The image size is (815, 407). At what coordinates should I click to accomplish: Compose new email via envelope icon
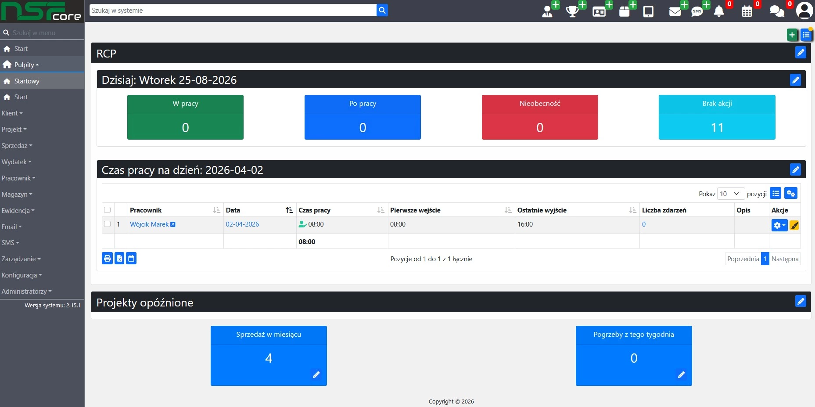click(x=675, y=11)
